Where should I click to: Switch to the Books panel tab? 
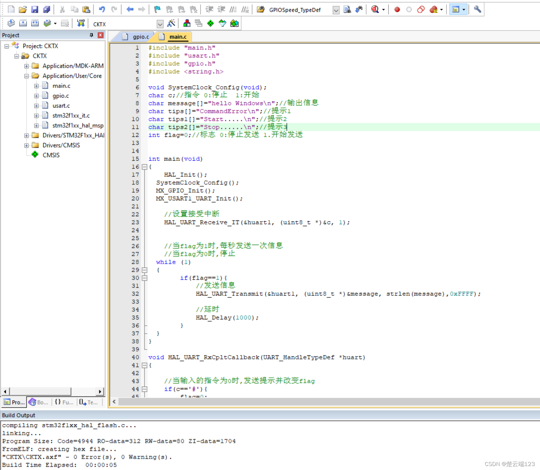39,402
